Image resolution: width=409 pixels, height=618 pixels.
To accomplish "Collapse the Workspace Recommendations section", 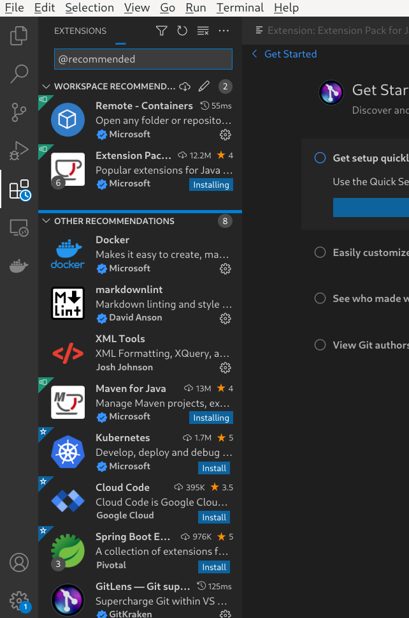I will coord(46,86).
